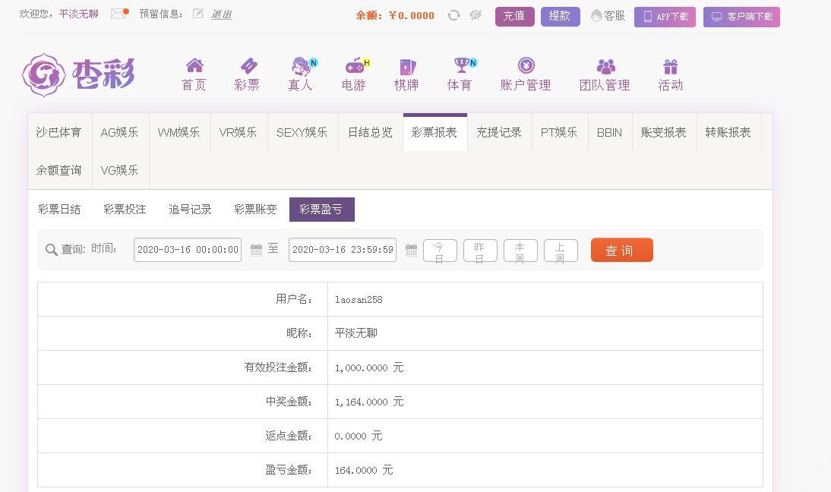831x492 pixels.
Task: Open calendar picker for start date
Action: 257,250
